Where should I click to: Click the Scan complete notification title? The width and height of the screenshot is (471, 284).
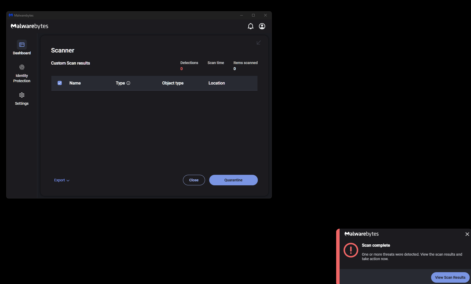(x=376, y=245)
